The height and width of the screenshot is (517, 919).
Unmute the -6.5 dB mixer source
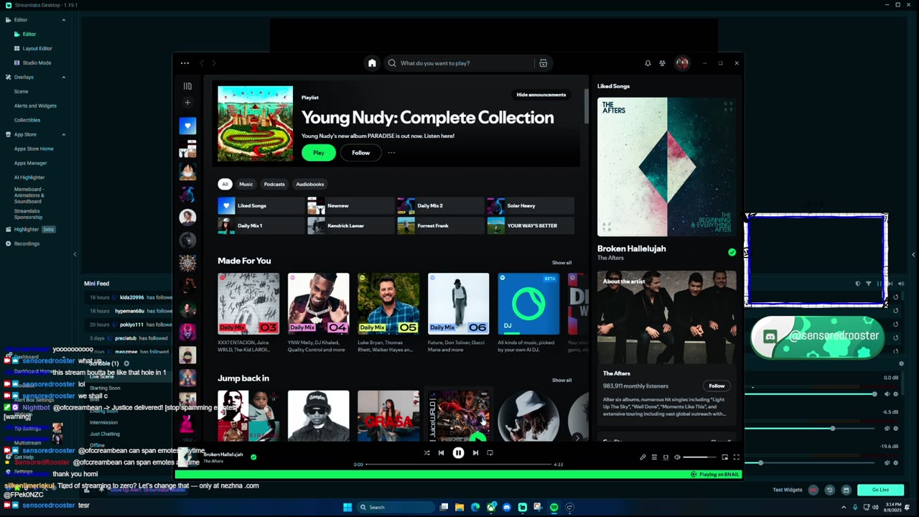pyautogui.click(x=887, y=429)
